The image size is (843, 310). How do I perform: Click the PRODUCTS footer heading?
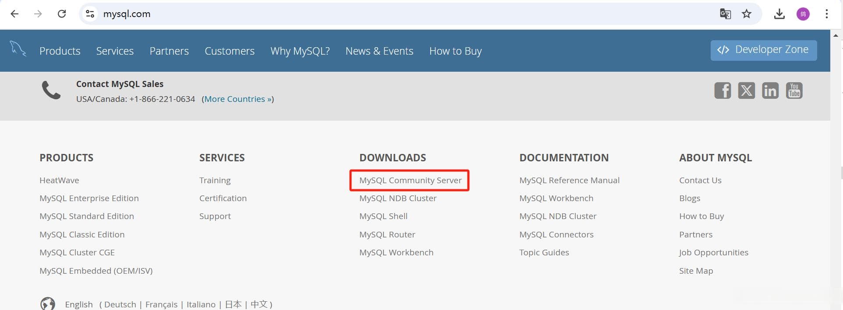(67, 157)
